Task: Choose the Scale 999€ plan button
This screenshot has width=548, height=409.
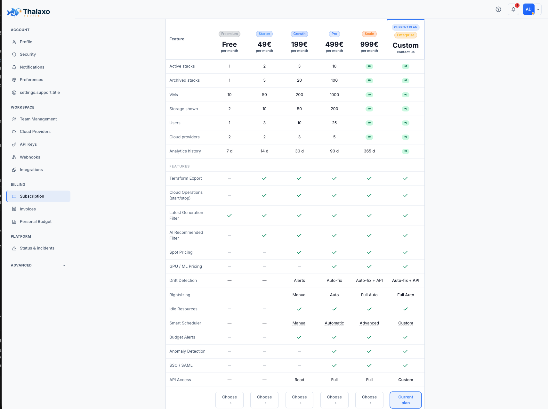Action: [369, 400]
